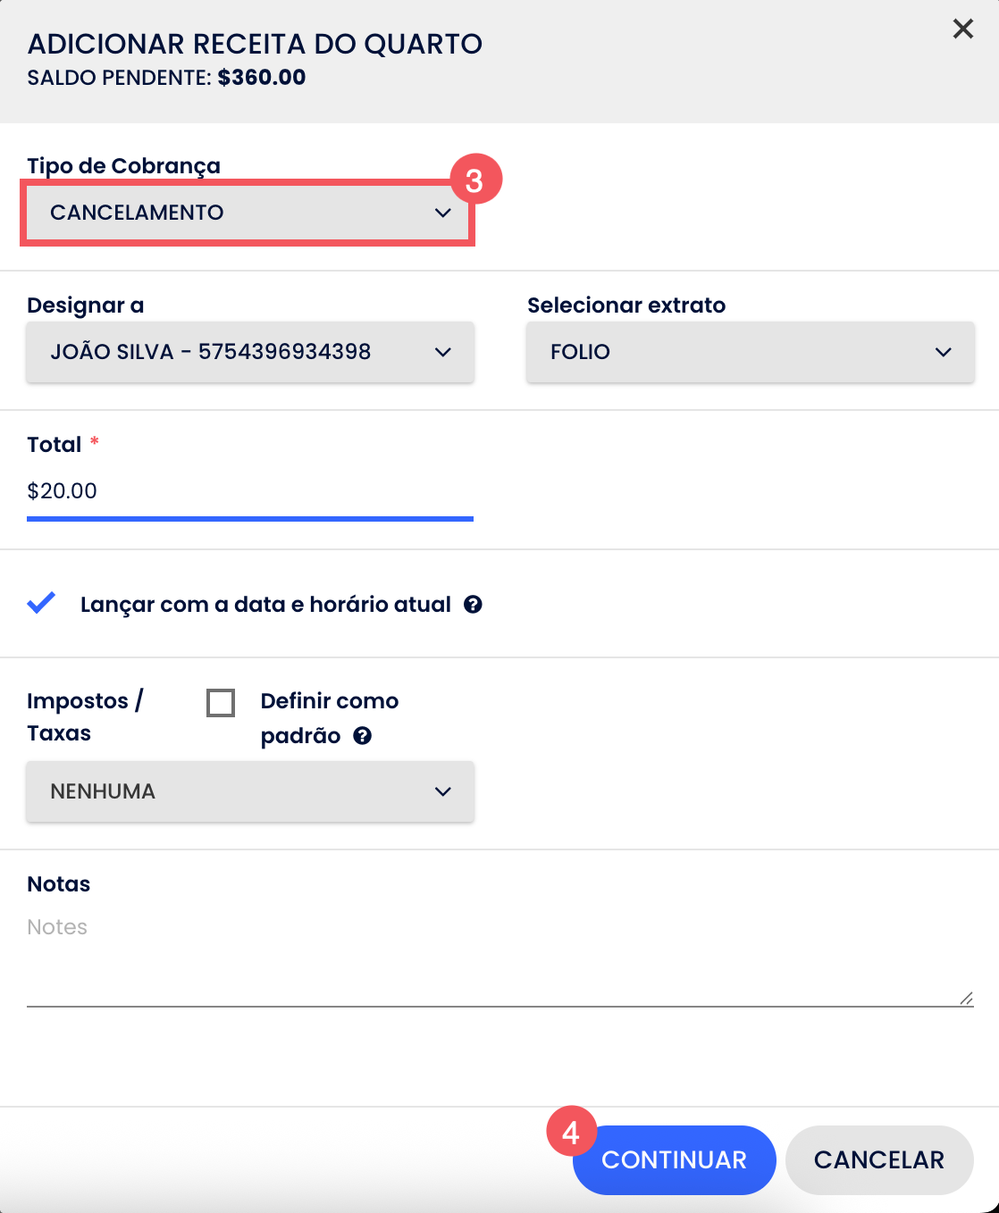
Task: Expand the Impostos / Taxas NENHUMA dropdown
Action: [250, 791]
